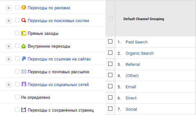Expand the Переходы по рекламе row
Screen dimensions: 196x118
9,8
